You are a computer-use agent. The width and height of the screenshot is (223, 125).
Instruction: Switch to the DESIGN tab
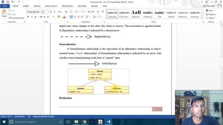[37, 6]
